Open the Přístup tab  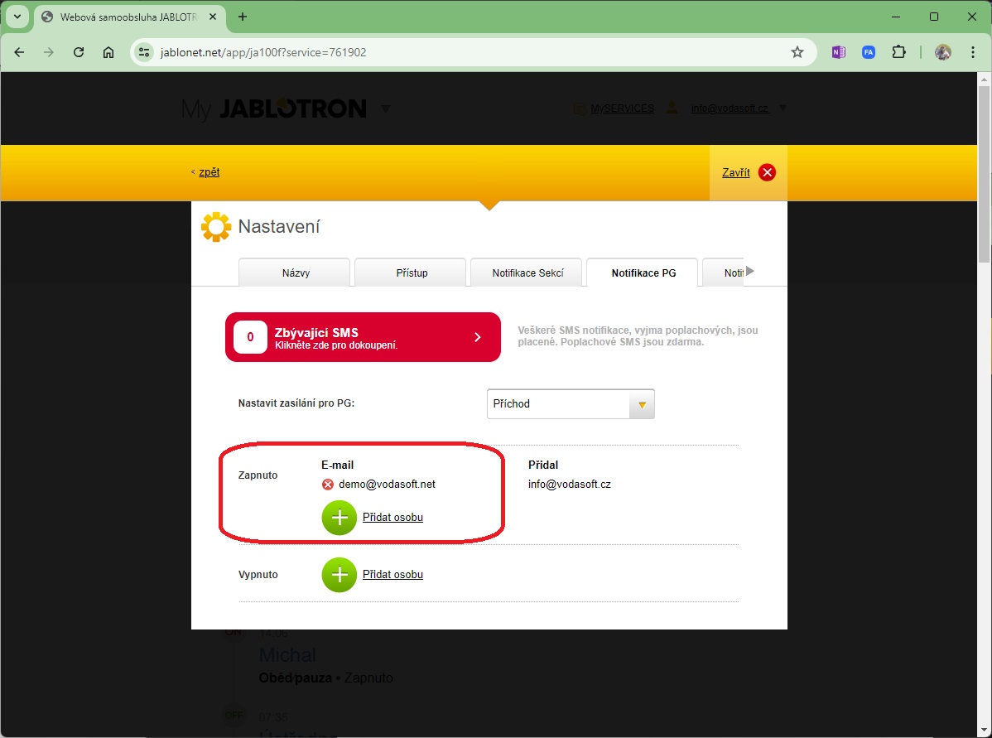click(412, 273)
